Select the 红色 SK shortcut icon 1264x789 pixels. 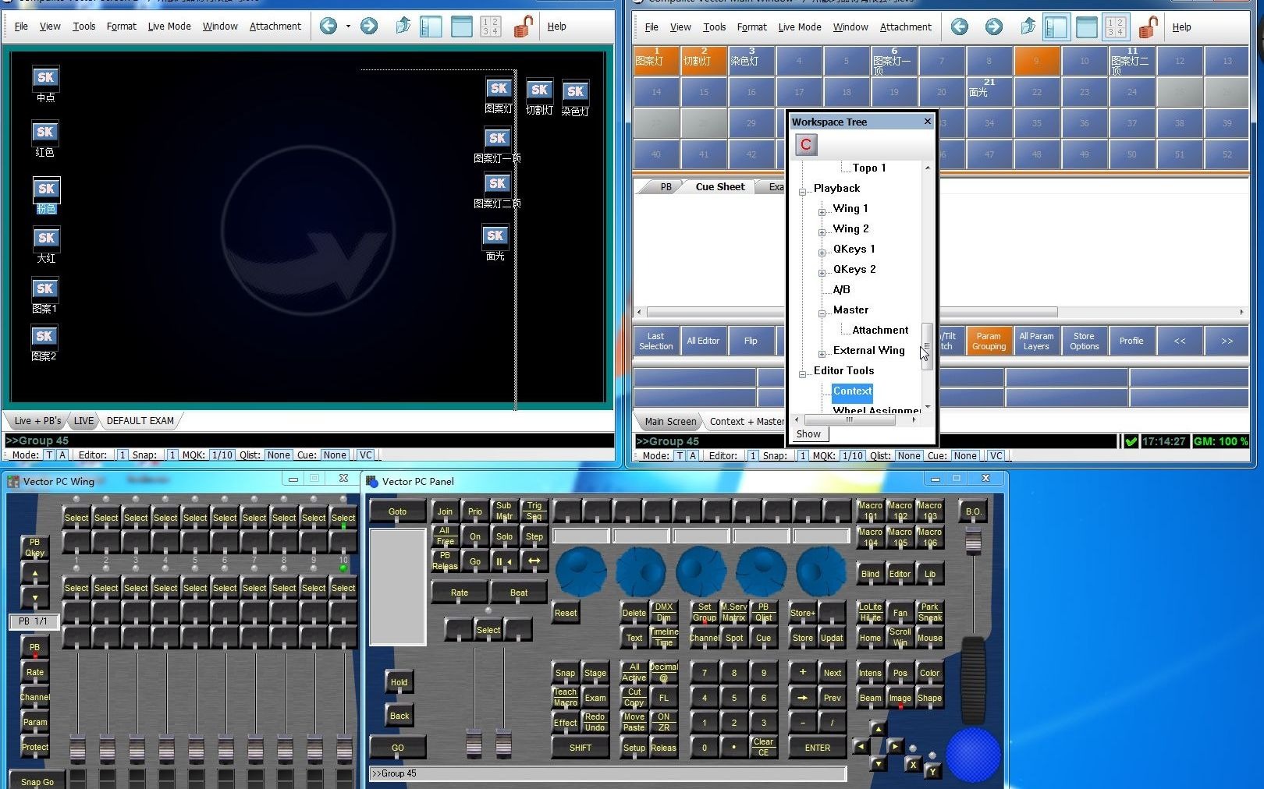pyautogui.click(x=45, y=133)
